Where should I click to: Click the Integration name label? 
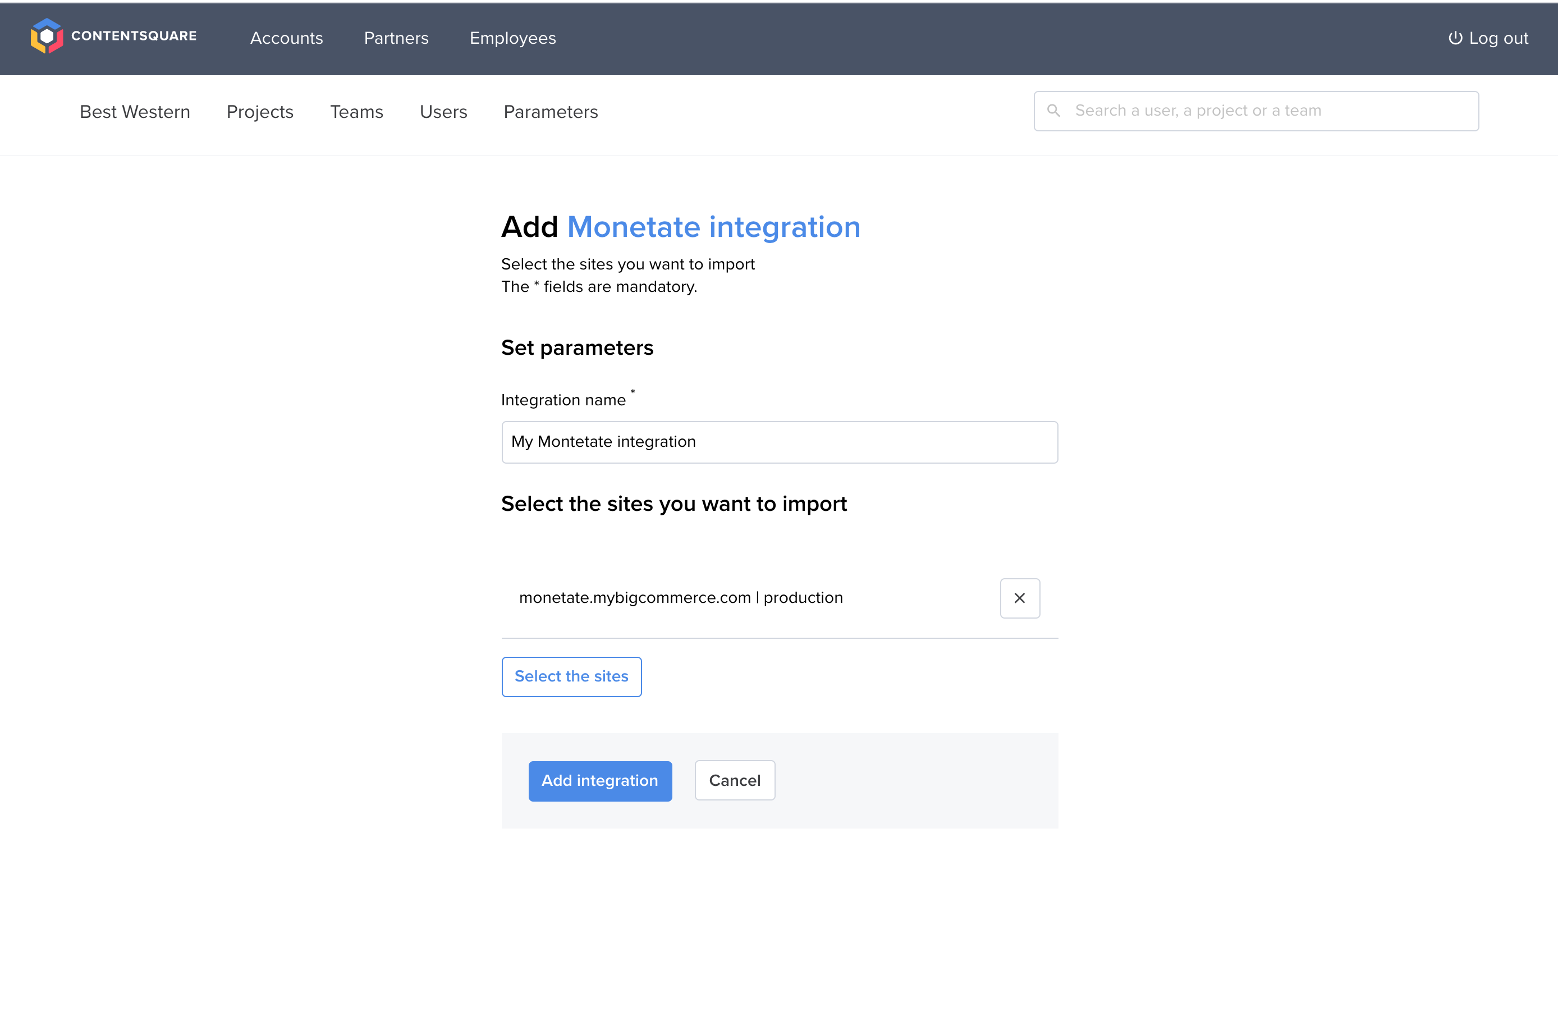pyautogui.click(x=563, y=400)
